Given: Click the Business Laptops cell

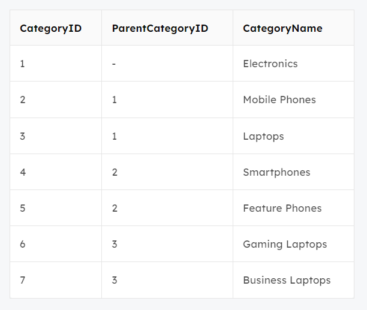Looking at the screenshot, I should click(x=287, y=280).
